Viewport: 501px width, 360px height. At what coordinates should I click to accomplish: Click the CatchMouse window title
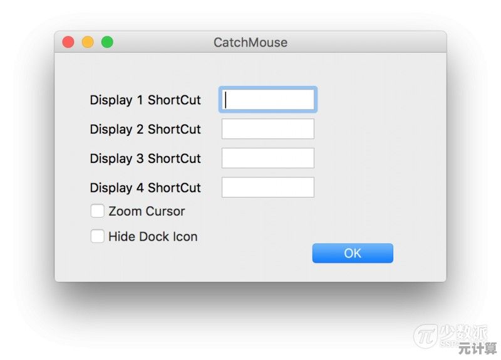(x=250, y=43)
